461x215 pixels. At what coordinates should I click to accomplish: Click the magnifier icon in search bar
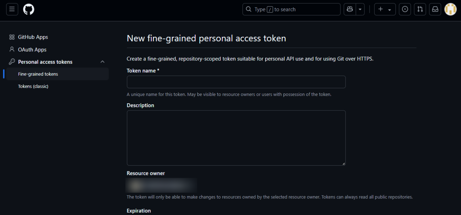(249, 9)
